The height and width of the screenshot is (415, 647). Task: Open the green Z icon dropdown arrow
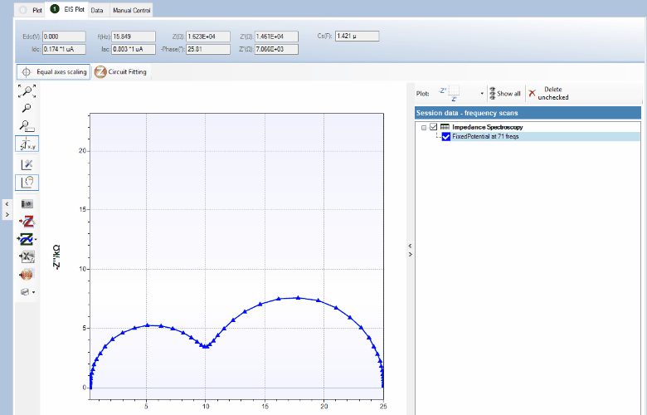tap(36, 240)
